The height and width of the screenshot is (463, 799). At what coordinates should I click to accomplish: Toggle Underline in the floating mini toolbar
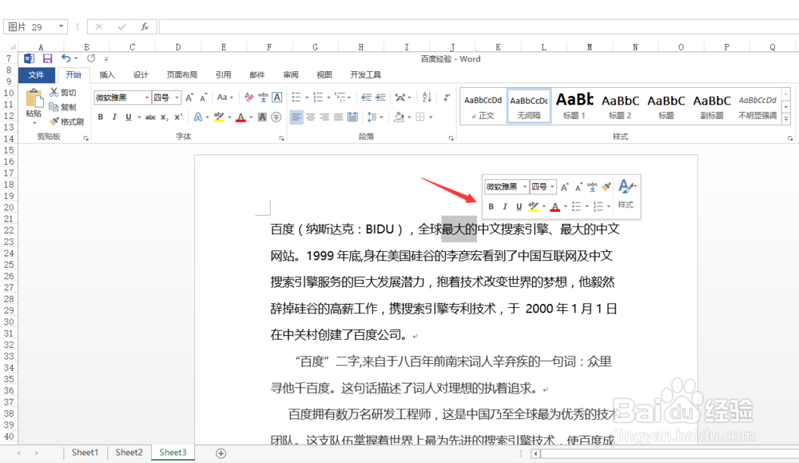point(519,206)
